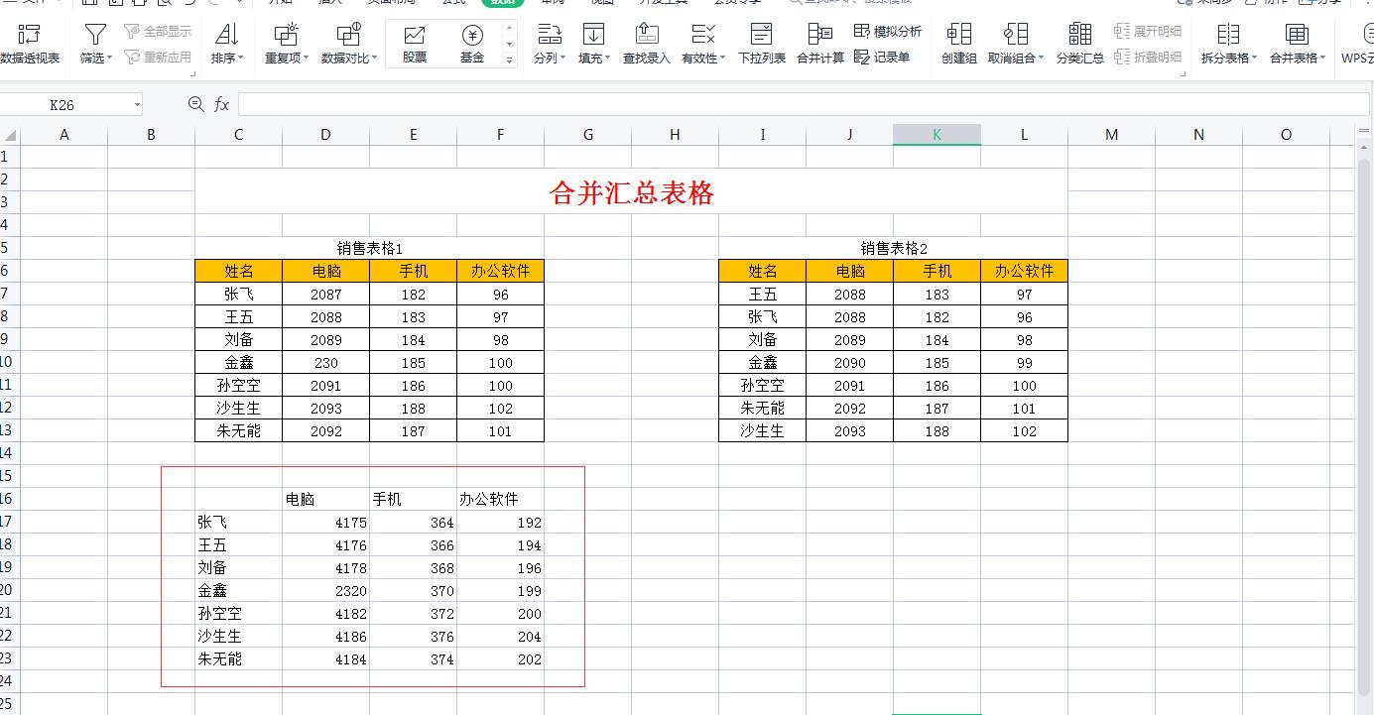
Task: Select summary cell with value 194
Action: coord(500,545)
